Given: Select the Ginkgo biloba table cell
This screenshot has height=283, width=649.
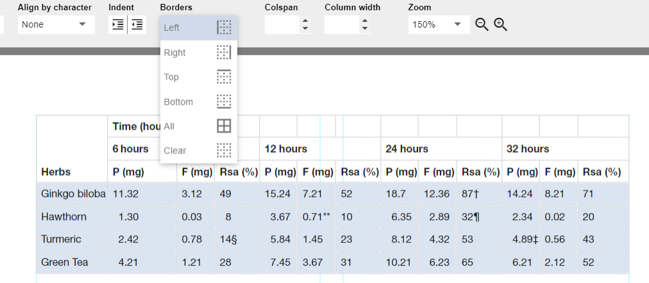Looking at the screenshot, I should [72, 194].
